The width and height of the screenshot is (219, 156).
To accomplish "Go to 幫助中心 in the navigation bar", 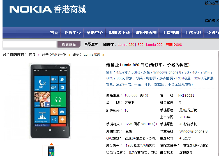I will [95, 33].
